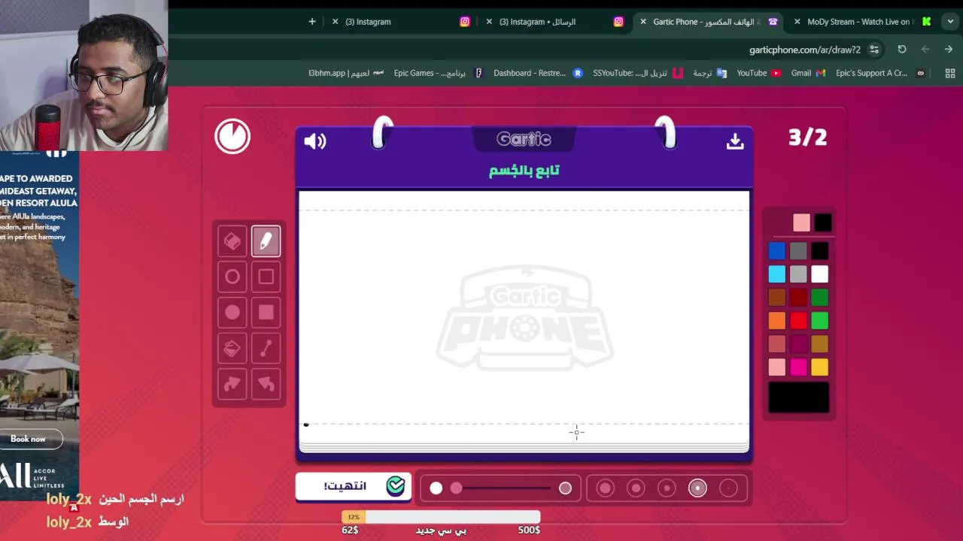Pick the white color swatch
This screenshot has width=963, height=541.
(x=820, y=274)
